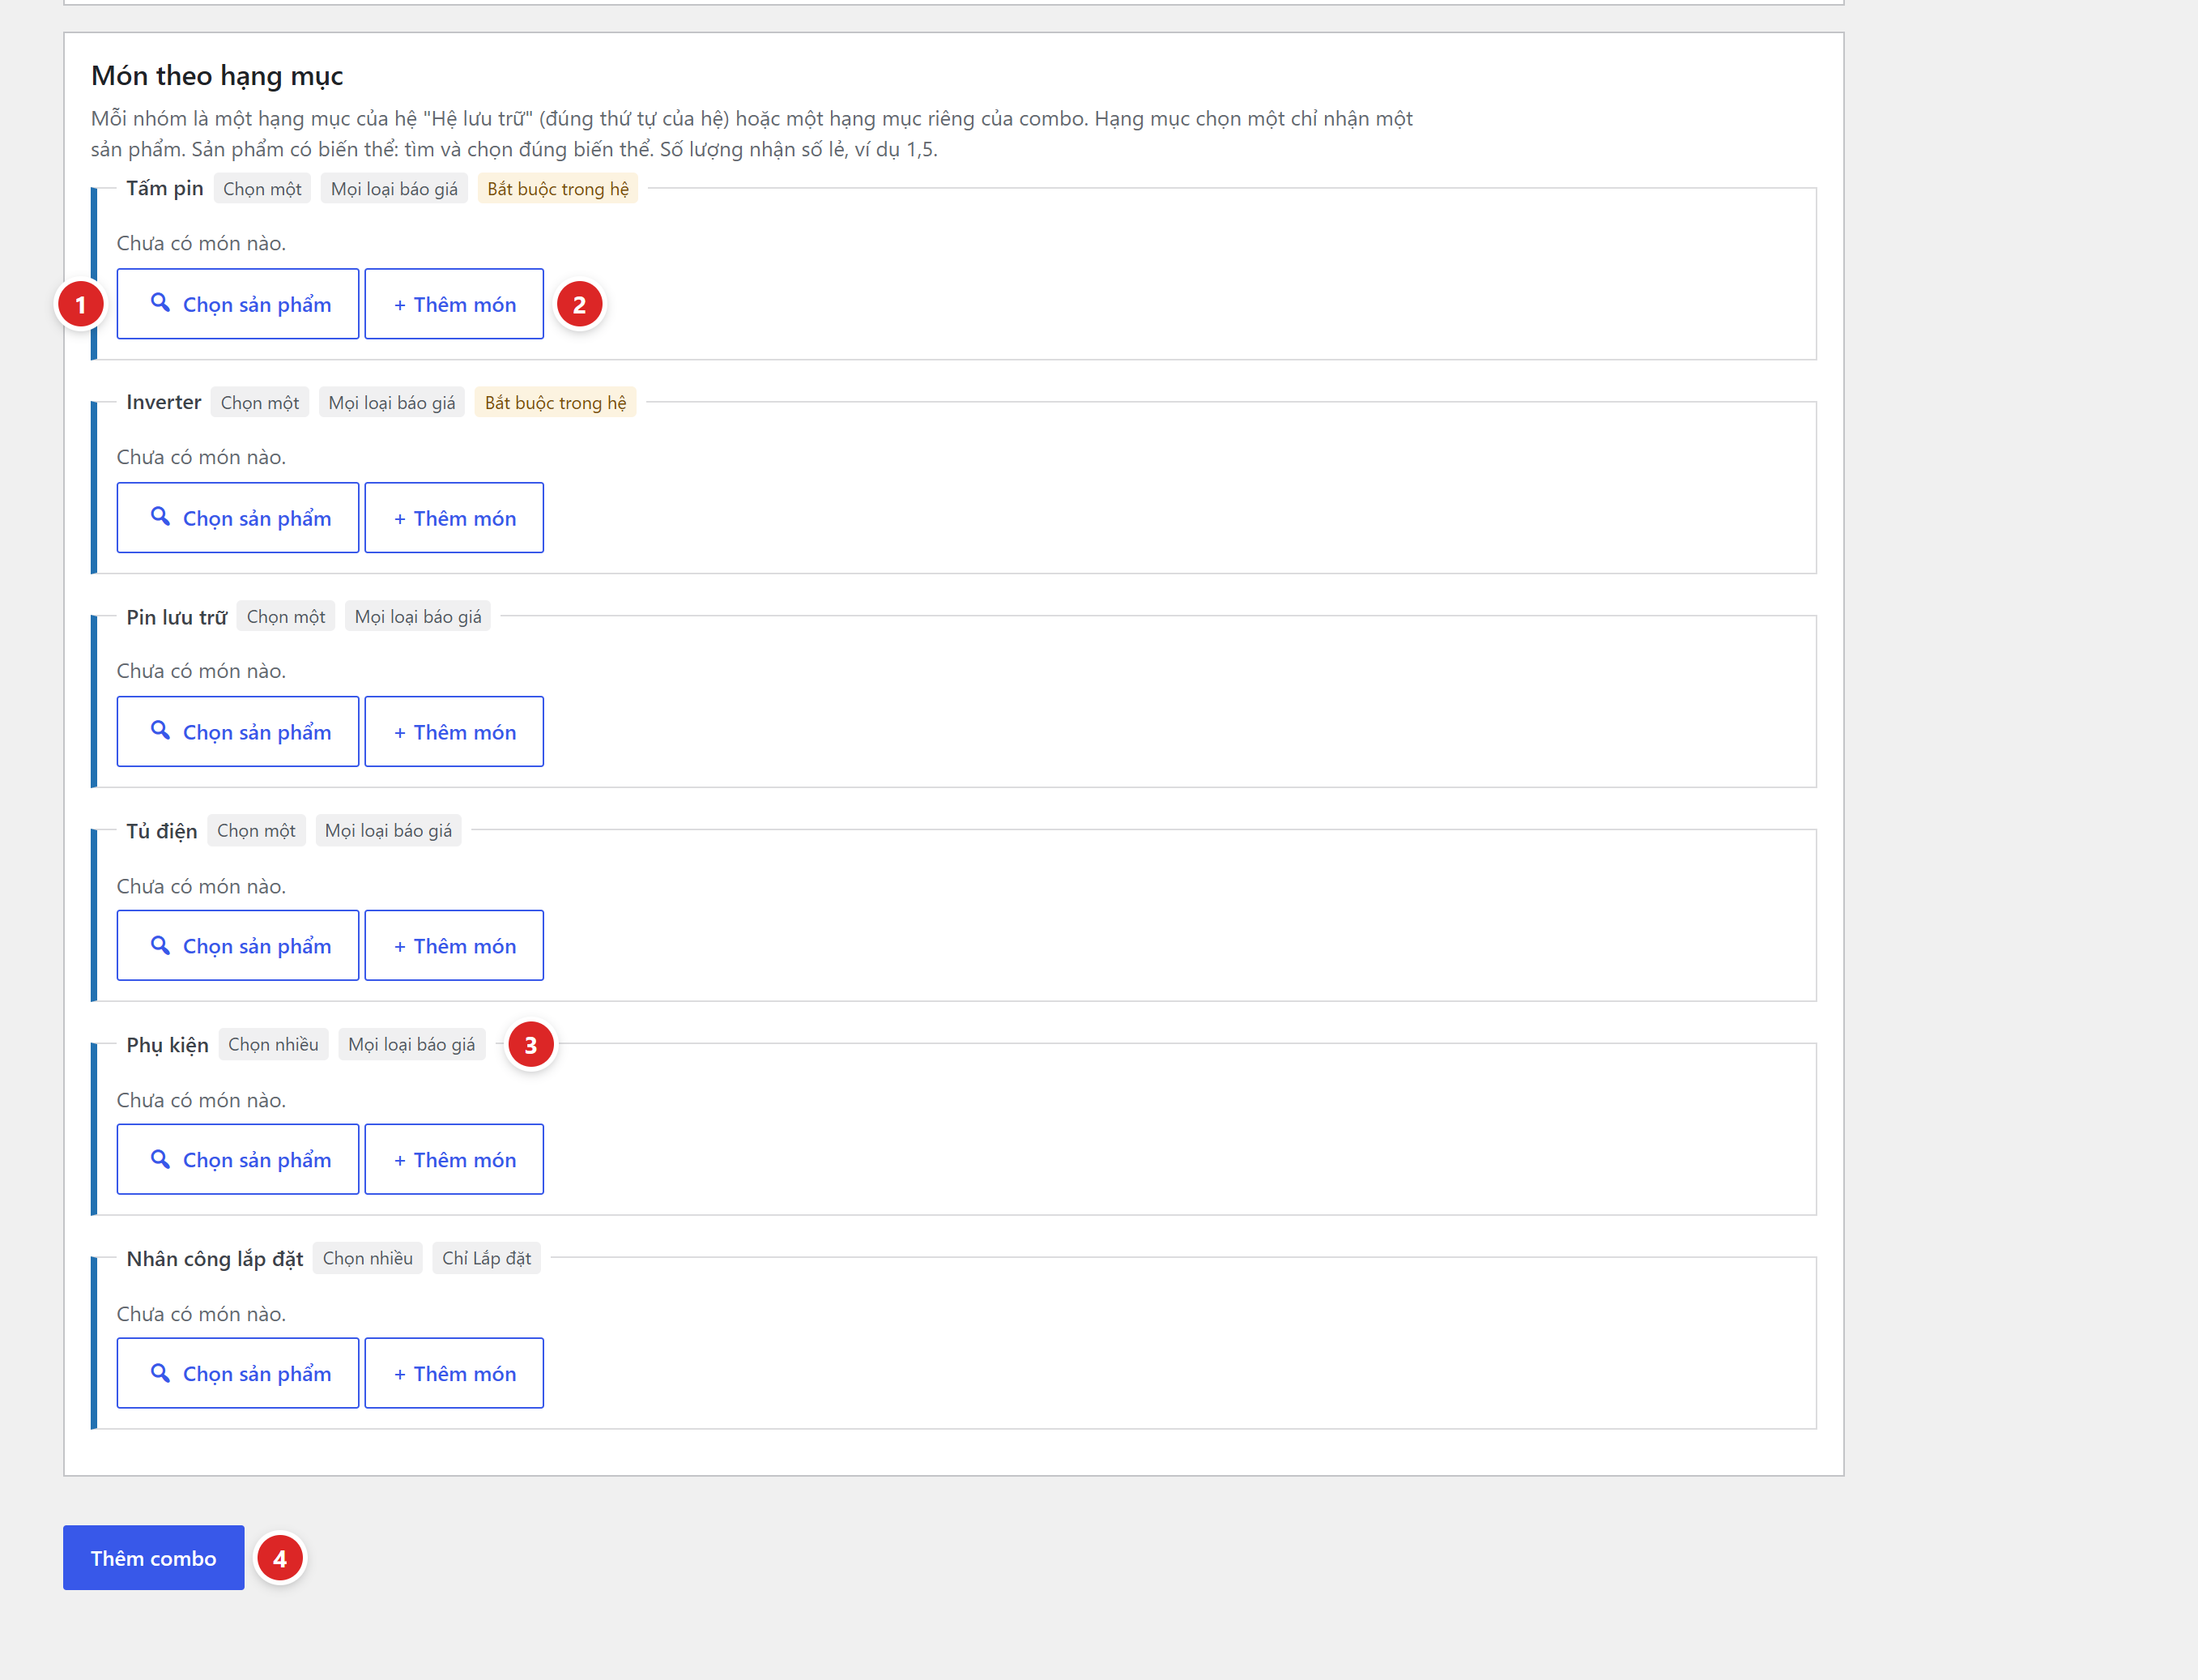Add item to Phụ kiện with Thêm món
Image resolution: width=2198 pixels, height=1680 pixels.
click(454, 1160)
